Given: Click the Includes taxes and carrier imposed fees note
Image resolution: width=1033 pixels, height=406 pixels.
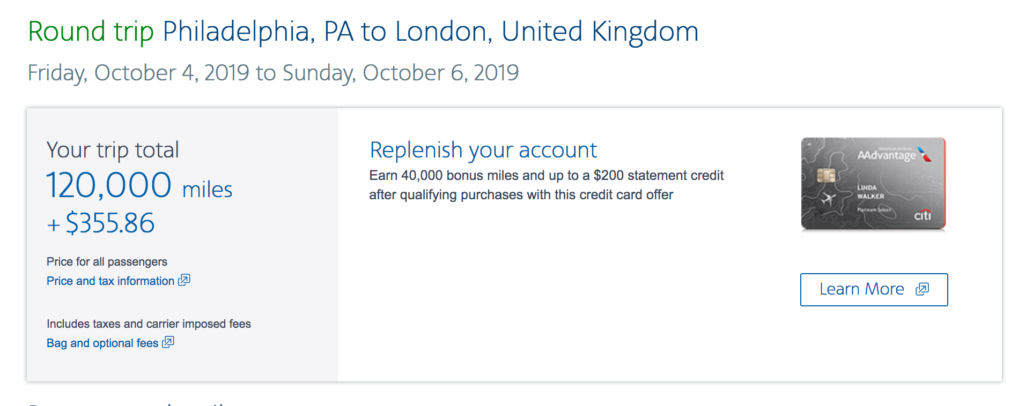Looking at the screenshot, I should (x=149, y=324).
